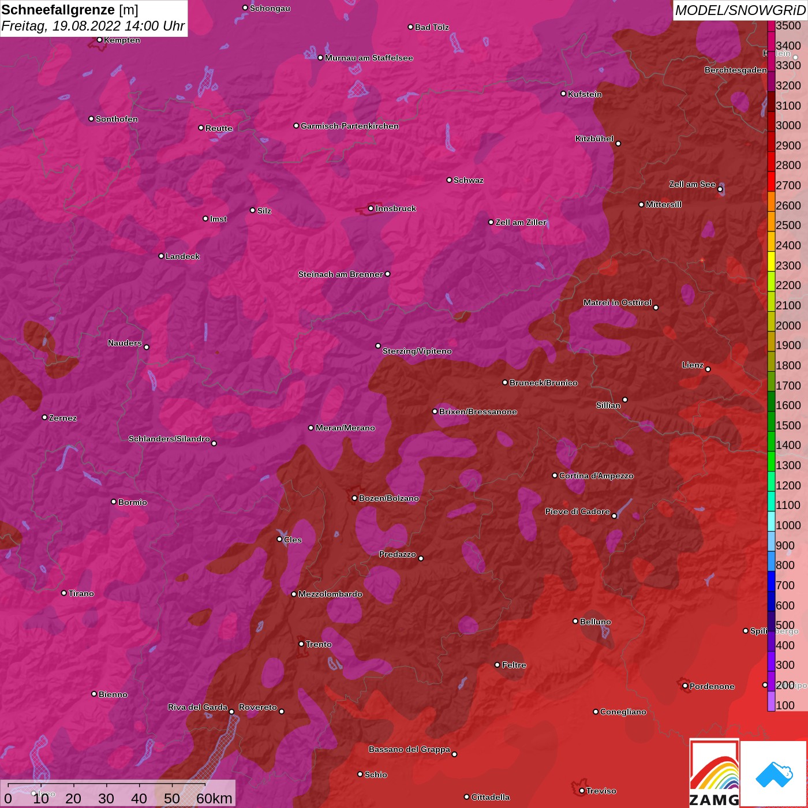Click the Lienz label
808x808 pixels.
pyautogui.click(x=693, y=365)
